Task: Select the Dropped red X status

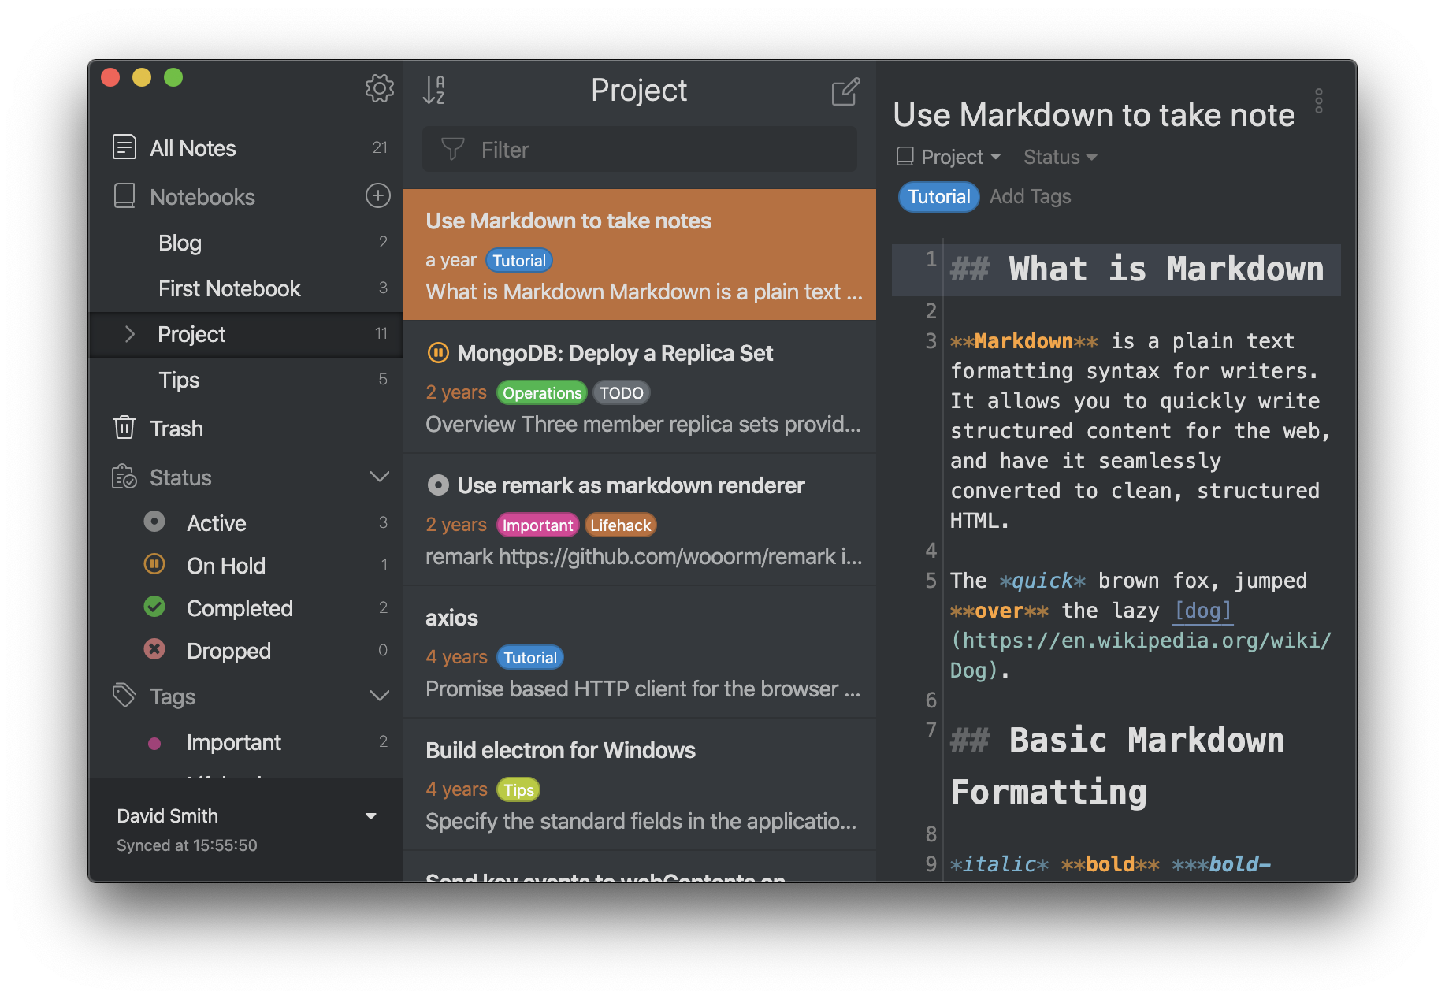Action: pyautogui.click(x=154, y=650)
